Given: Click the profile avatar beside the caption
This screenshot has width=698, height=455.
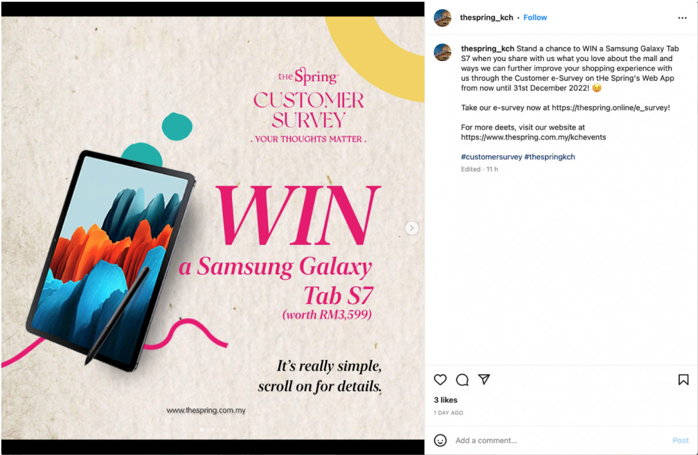Looking at the screenshot, I should (x=443, y=52).
